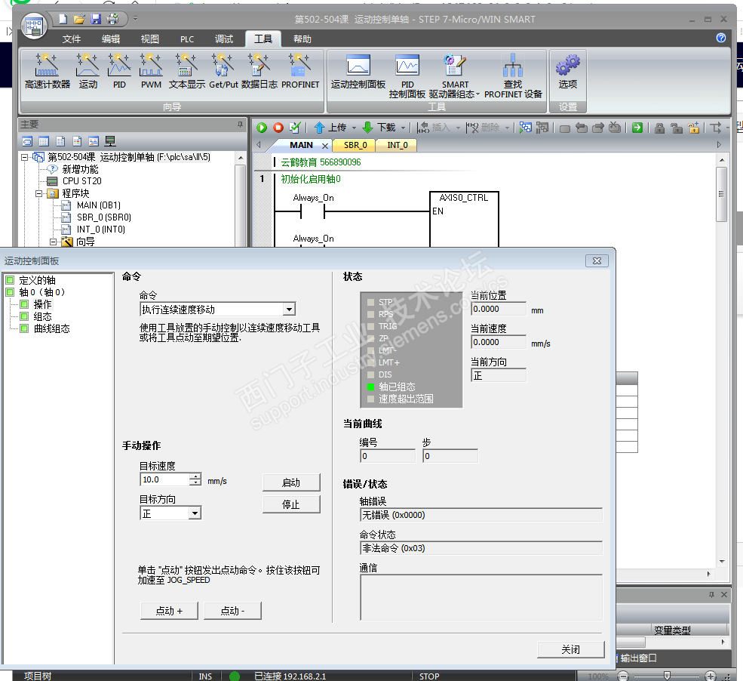This screenshot has width=743, height=681.
Task: Click the Download (下载) toolbar button
Action: coord(379,128)
